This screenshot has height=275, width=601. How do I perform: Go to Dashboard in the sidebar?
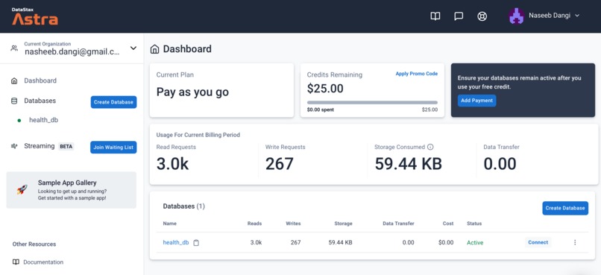click(40, 80)
